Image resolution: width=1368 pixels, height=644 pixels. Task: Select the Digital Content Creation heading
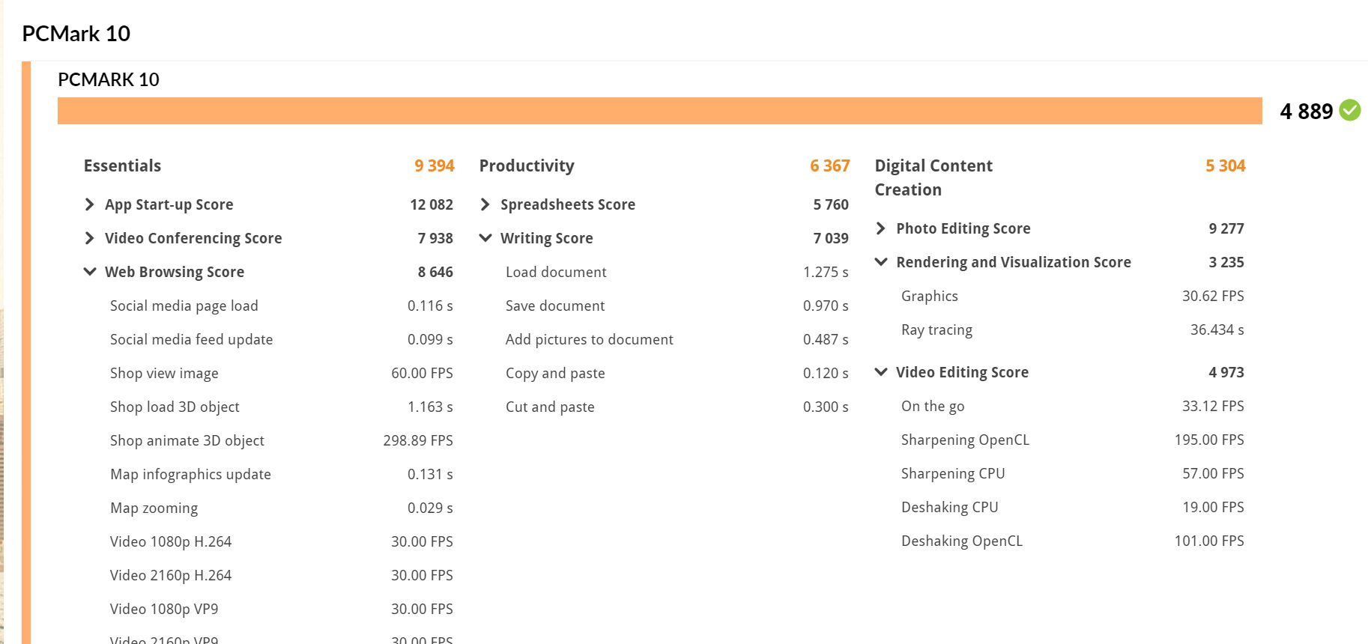tap(933, 177)
